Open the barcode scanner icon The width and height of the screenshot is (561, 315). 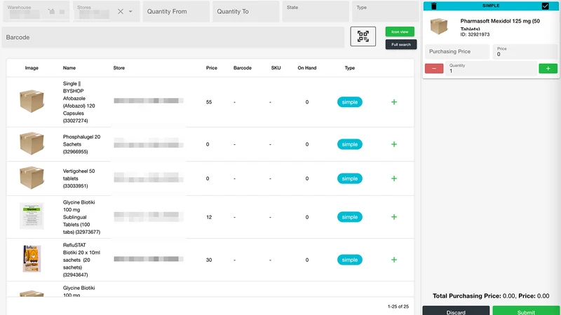363,36
